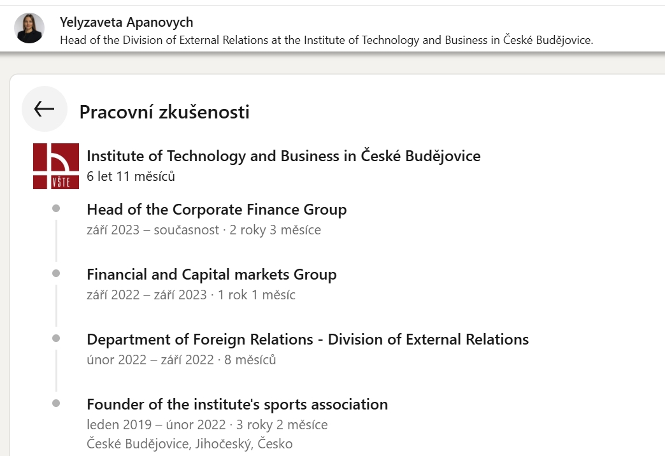Screen dimensions: 665x456
Task: Click the profile headline about External Relations
Action: [x=326, y=40]
